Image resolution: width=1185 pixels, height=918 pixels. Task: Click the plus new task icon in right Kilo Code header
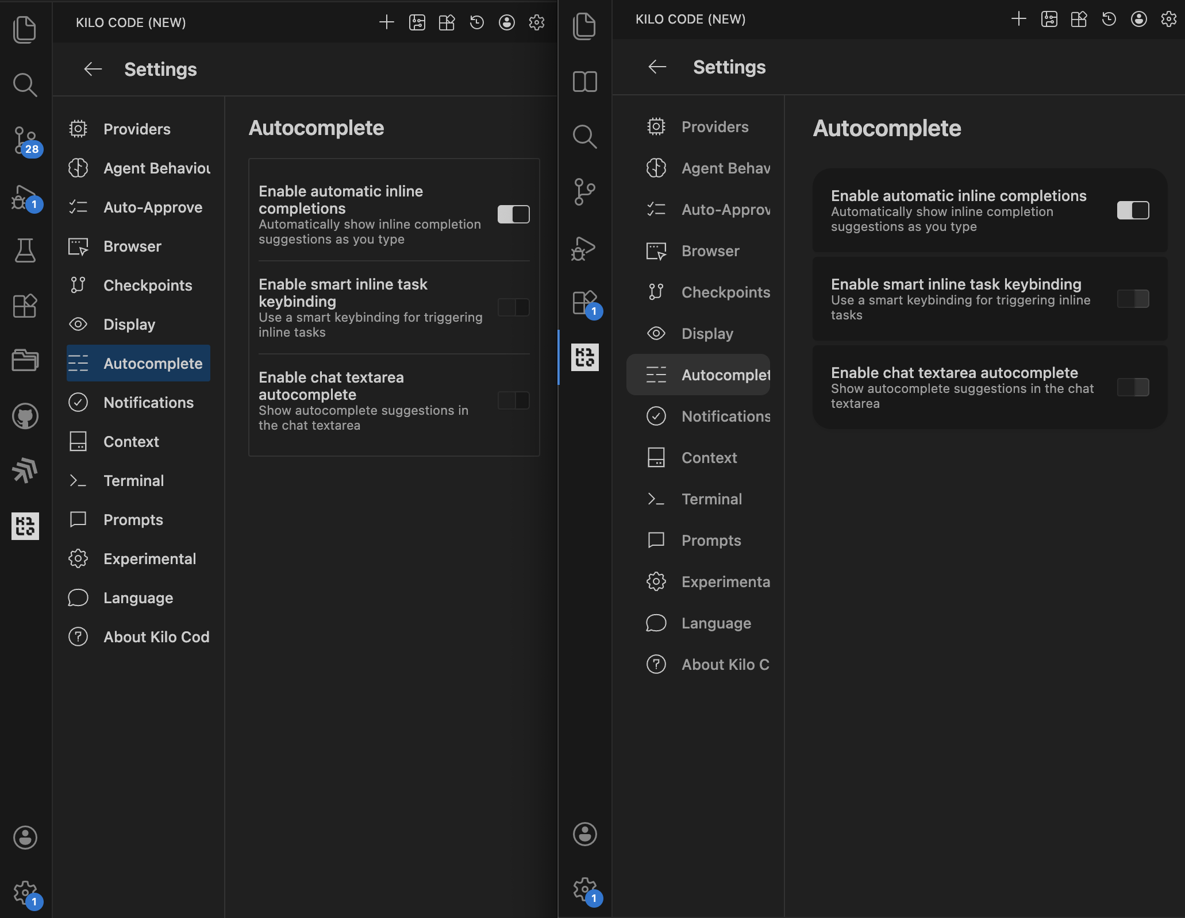tap(1018, 19)
